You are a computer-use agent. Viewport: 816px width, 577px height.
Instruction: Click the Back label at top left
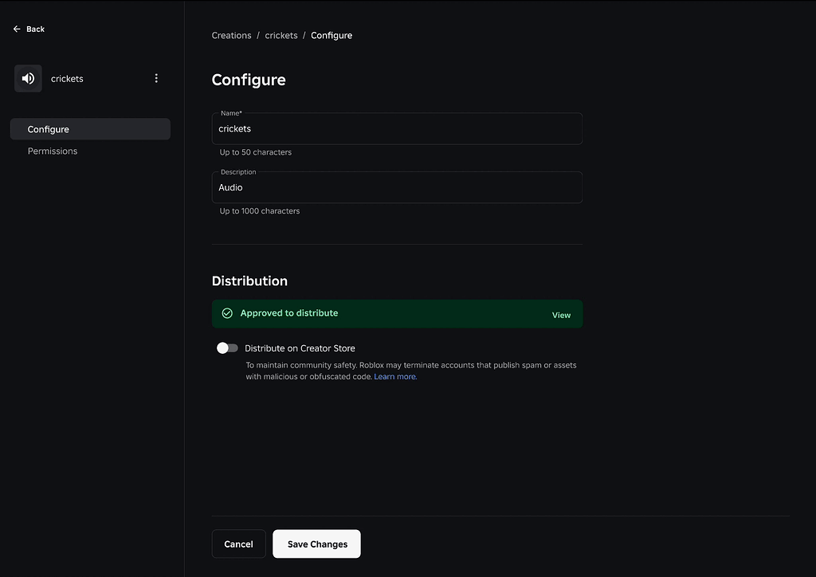[x=34, y=29]
